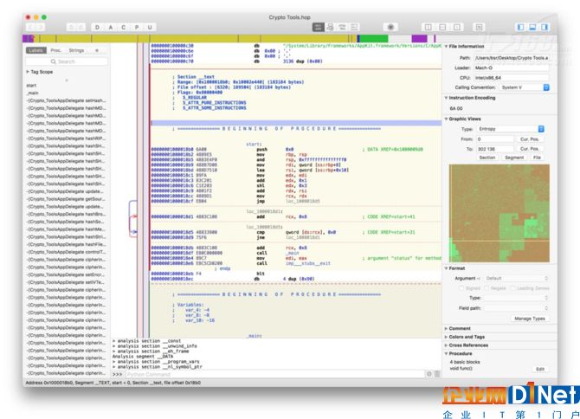The width and height of the screenshot is (580, 419).
Task: Click the Segment range button
Action: tap(514, 158)
